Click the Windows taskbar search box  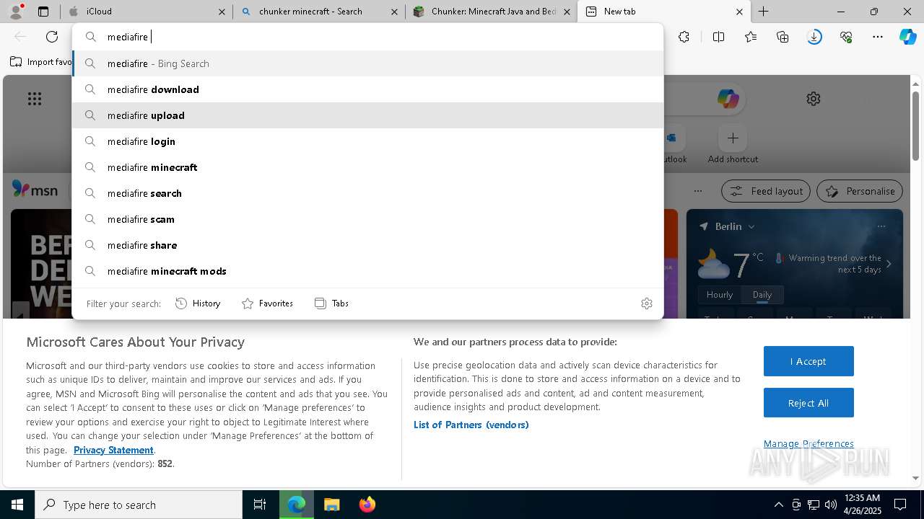(139, 505)
